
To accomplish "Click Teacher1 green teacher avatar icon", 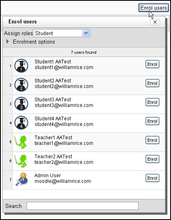I will (x=21, y=142).
